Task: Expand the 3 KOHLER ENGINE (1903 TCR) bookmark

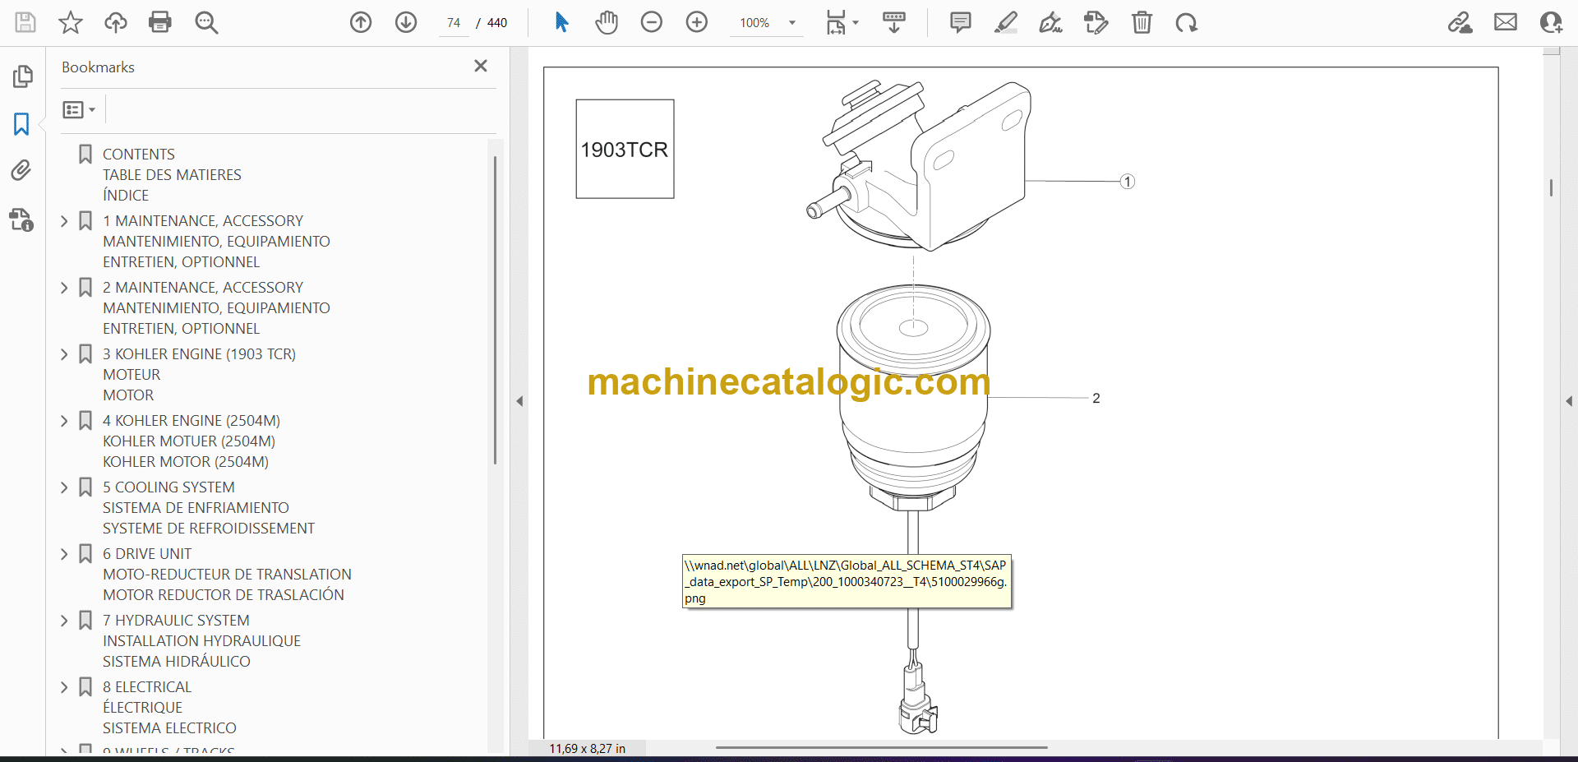Action: click(65, 354)
